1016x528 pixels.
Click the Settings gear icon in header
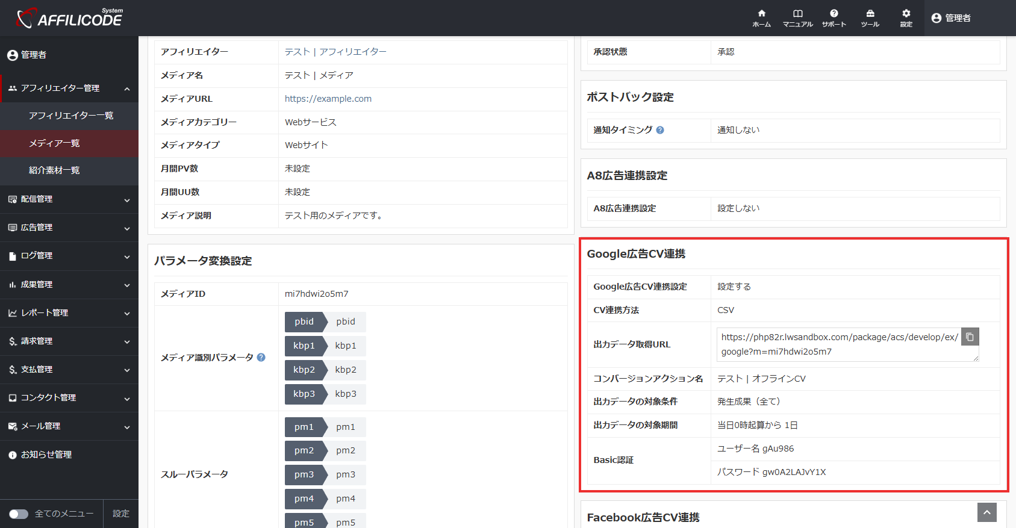pos(906,17)
